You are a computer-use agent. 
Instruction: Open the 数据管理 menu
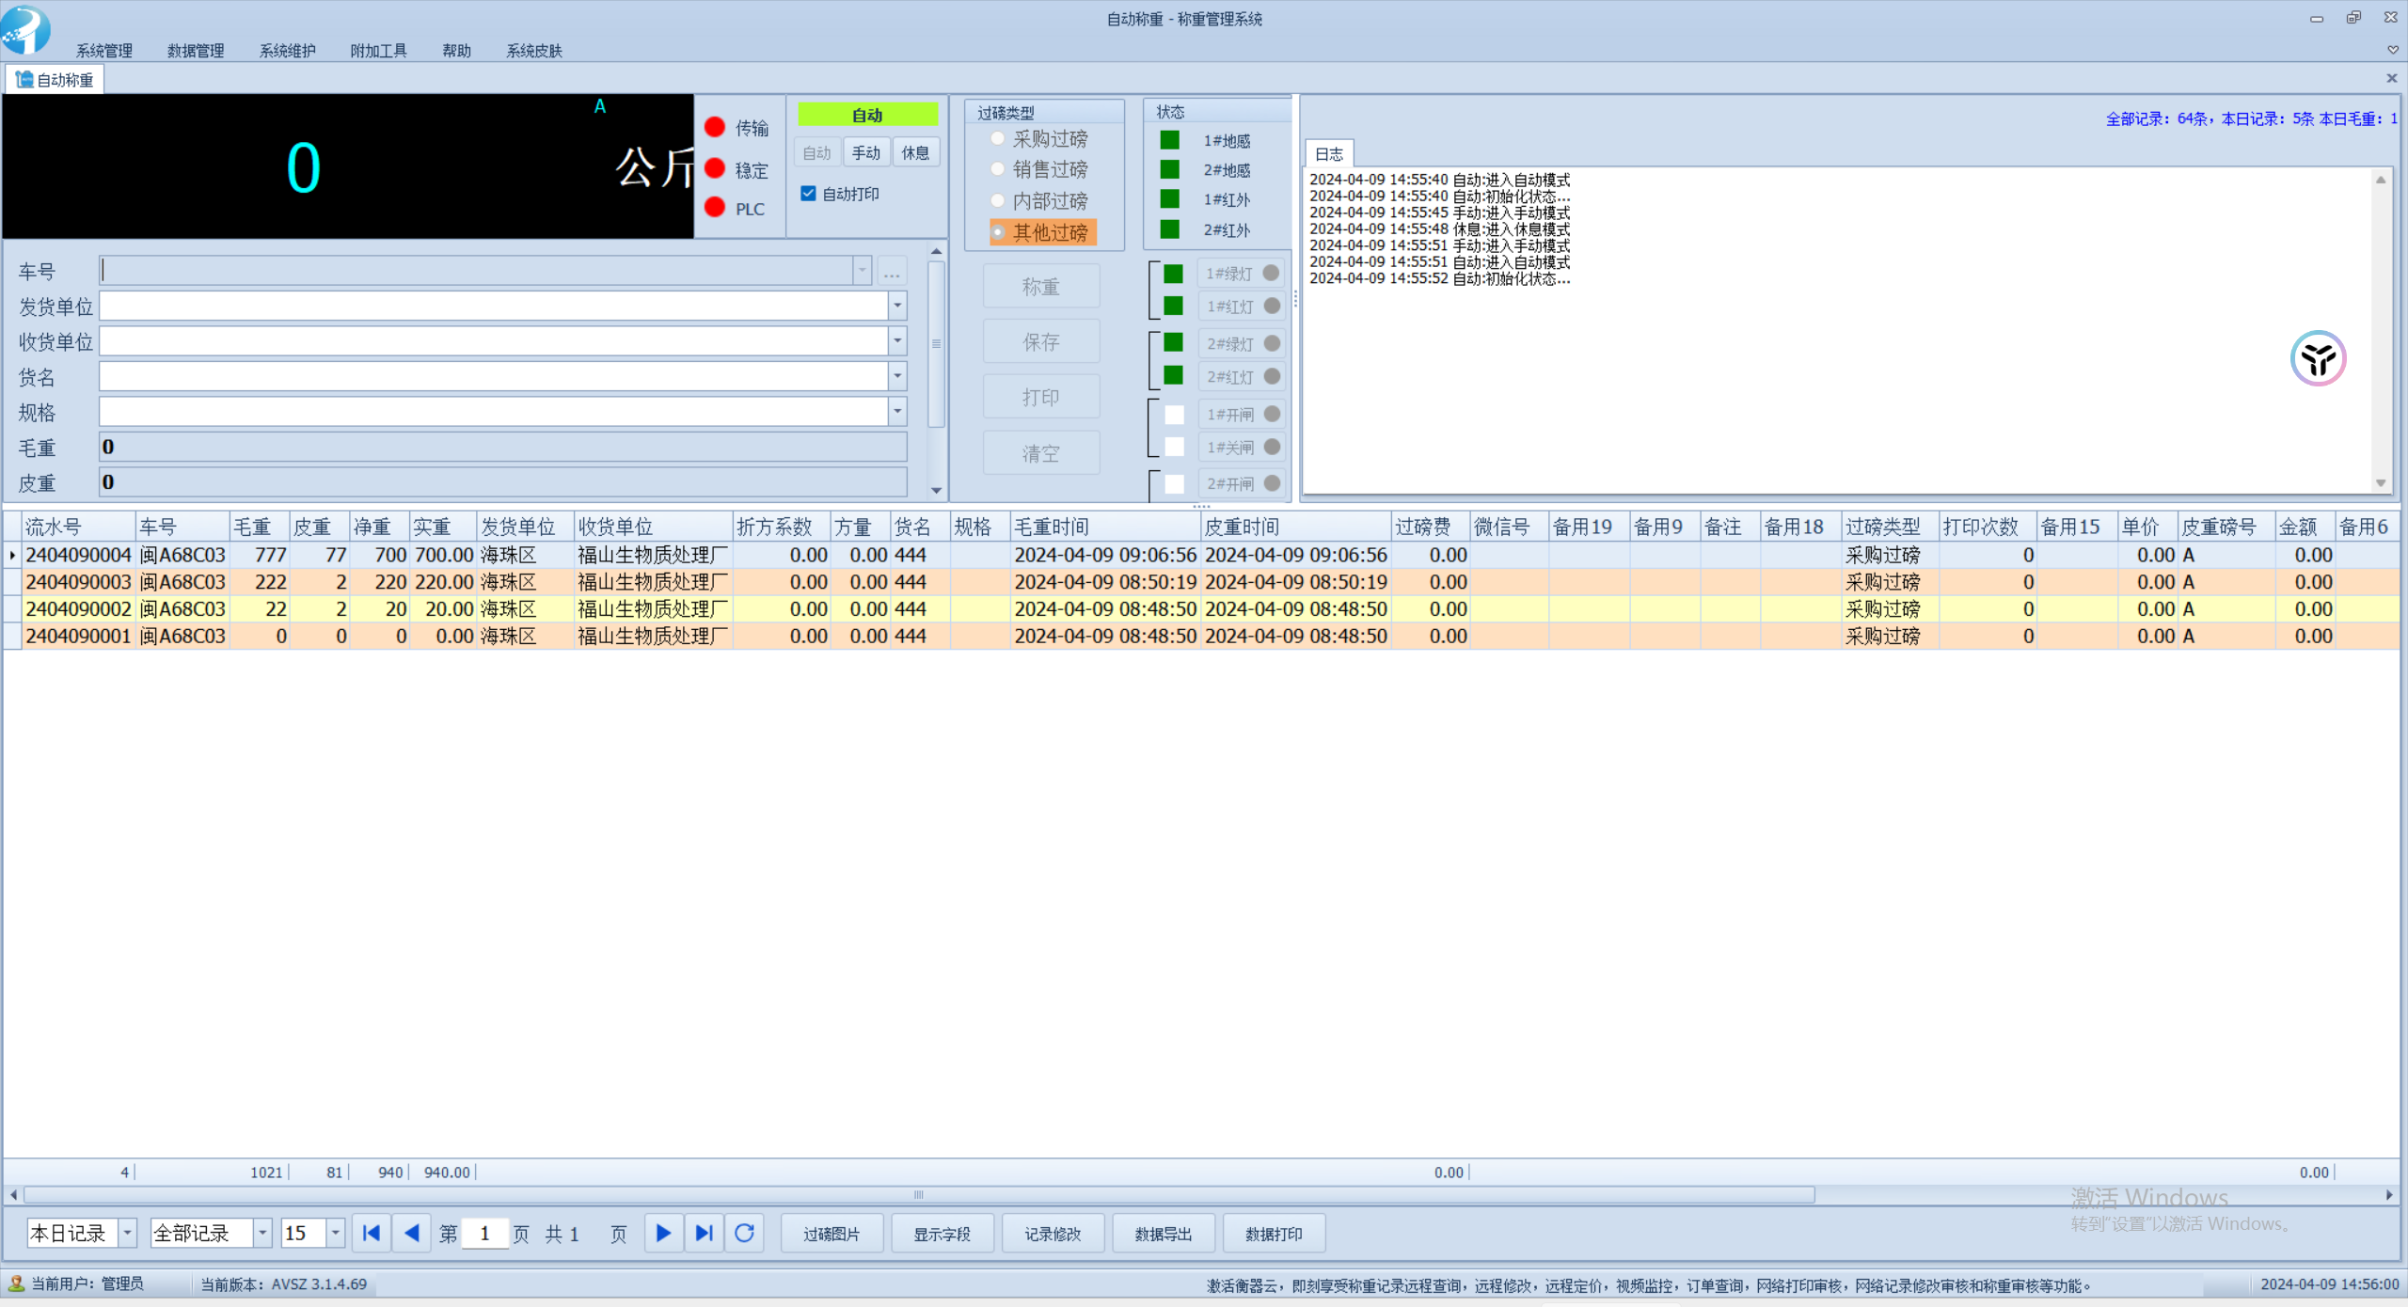pos(196,51)
